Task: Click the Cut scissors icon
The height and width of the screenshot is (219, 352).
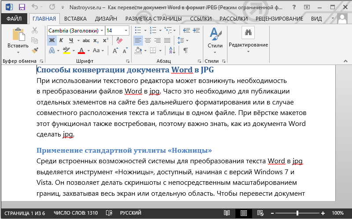Action: coord(35,30)
